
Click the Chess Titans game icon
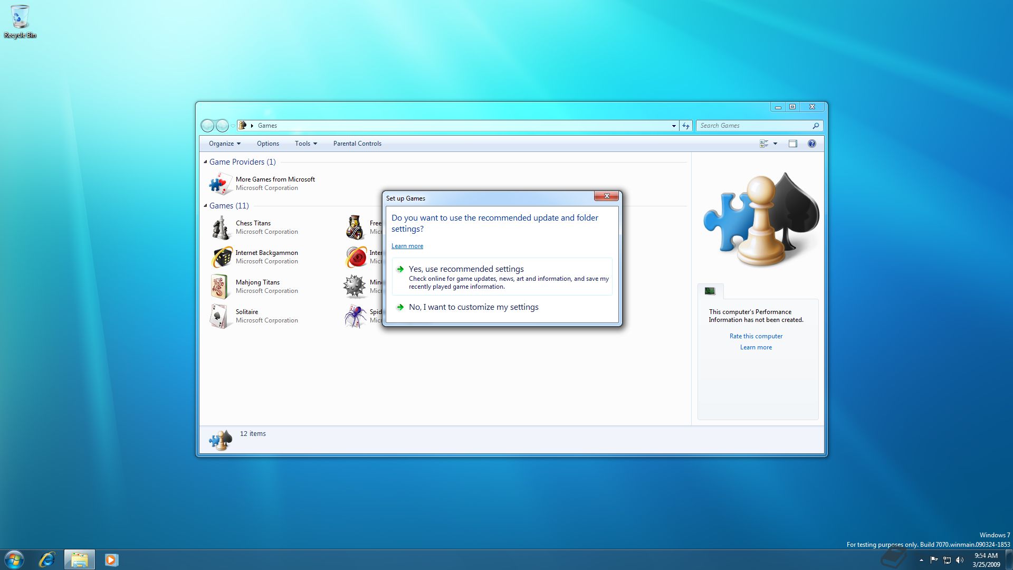221,227
